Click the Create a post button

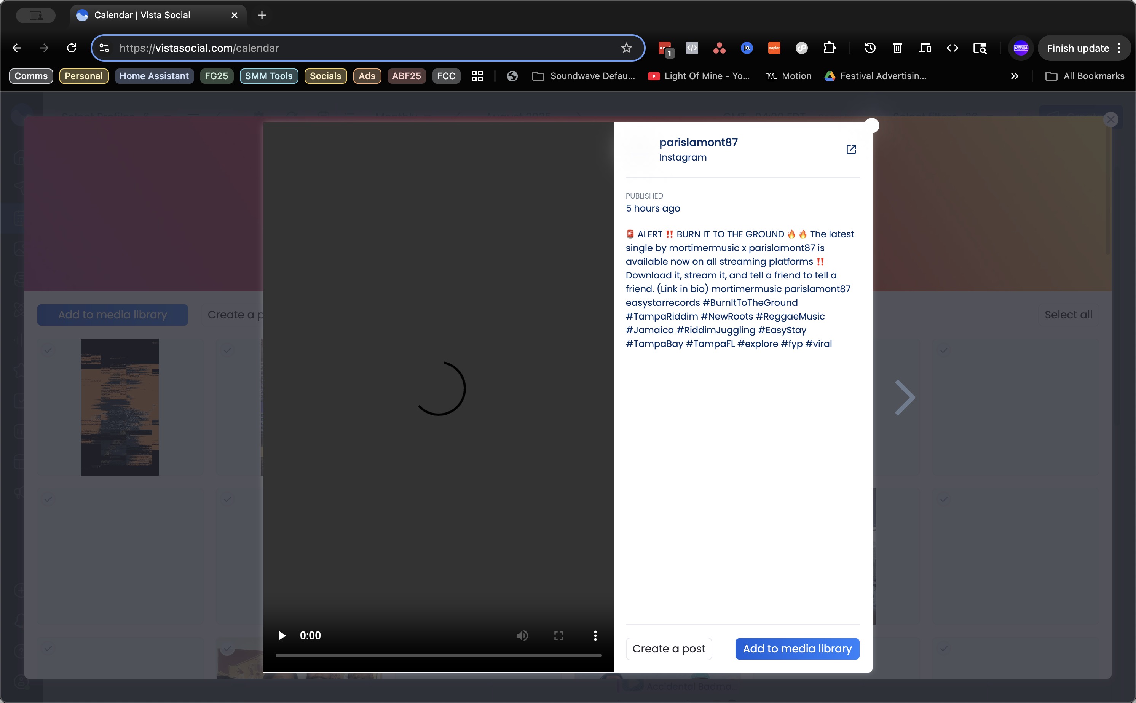669,649
